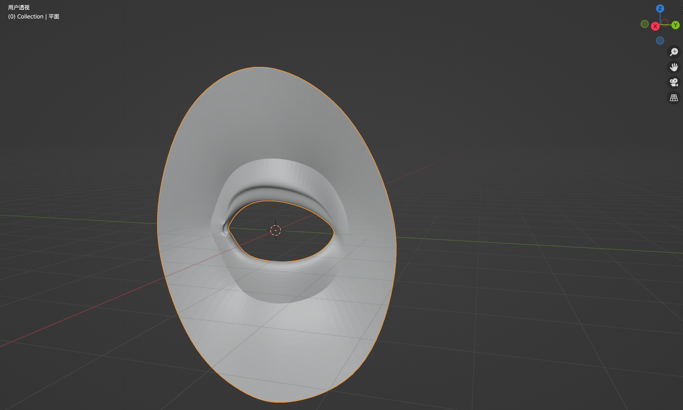This screenshot has height=410, width=683.
Task: Click the dark blue negative Z gizmo circle
Action: pyautogui.click(x=660, y=41)
